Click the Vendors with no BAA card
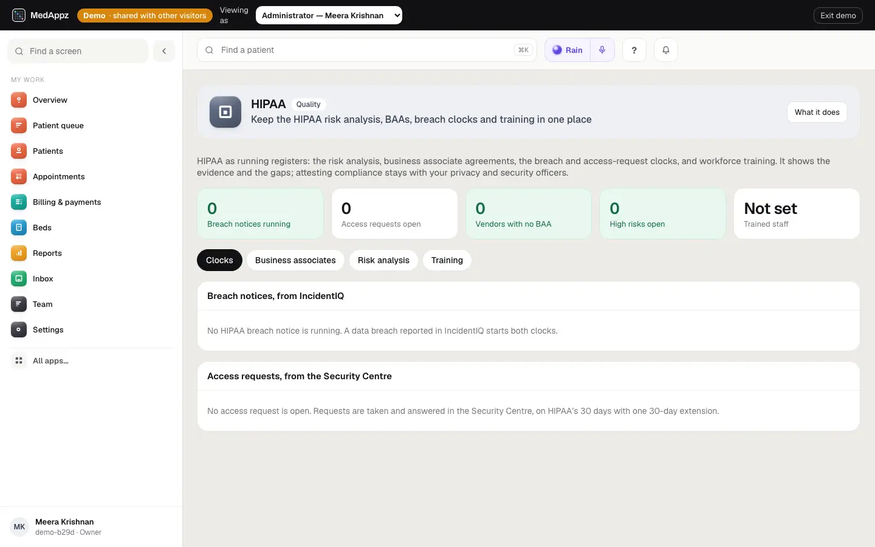Viewport: 875px width, 547px height. 529,214
